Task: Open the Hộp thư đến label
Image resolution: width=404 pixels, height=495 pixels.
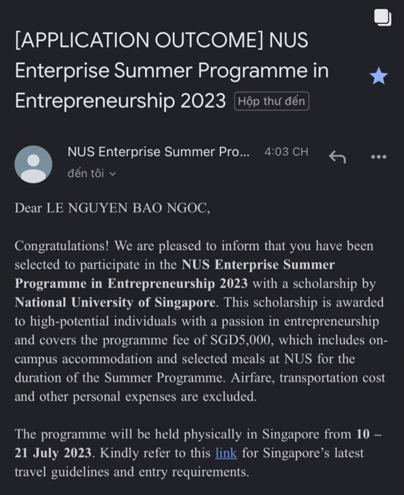Action: click(x=271, y=101)
